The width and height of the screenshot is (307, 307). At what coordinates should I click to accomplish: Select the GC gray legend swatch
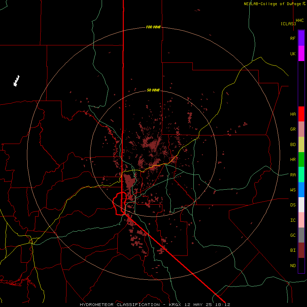click(x=301, y=235)
